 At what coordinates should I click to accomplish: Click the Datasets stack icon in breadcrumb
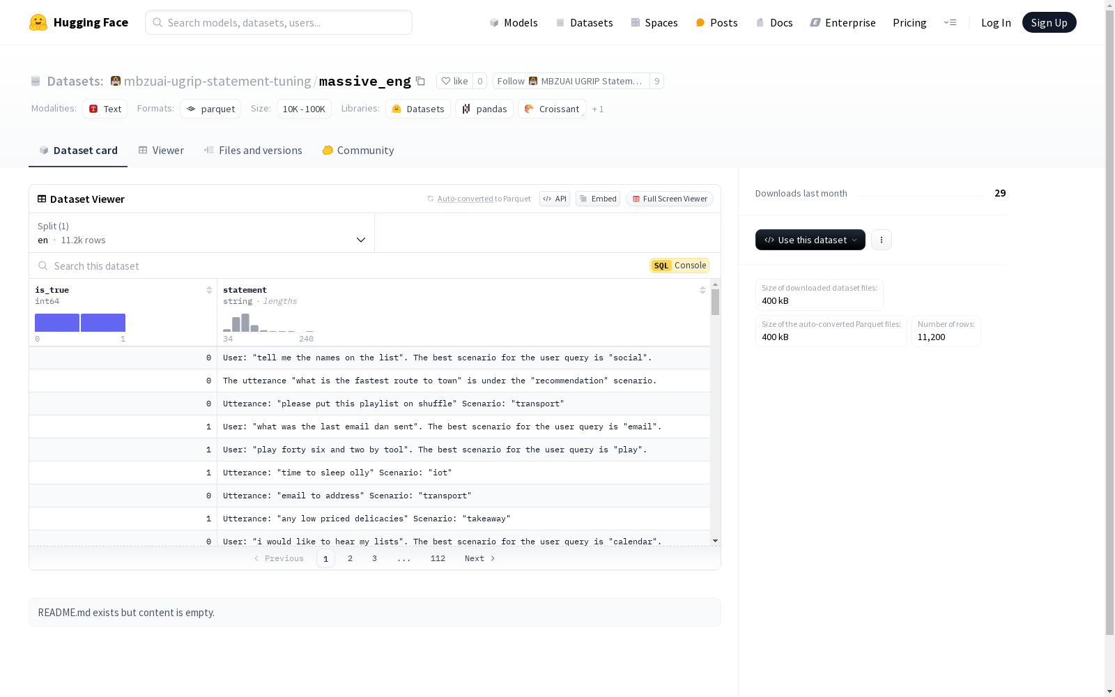[x=36, y=81]
